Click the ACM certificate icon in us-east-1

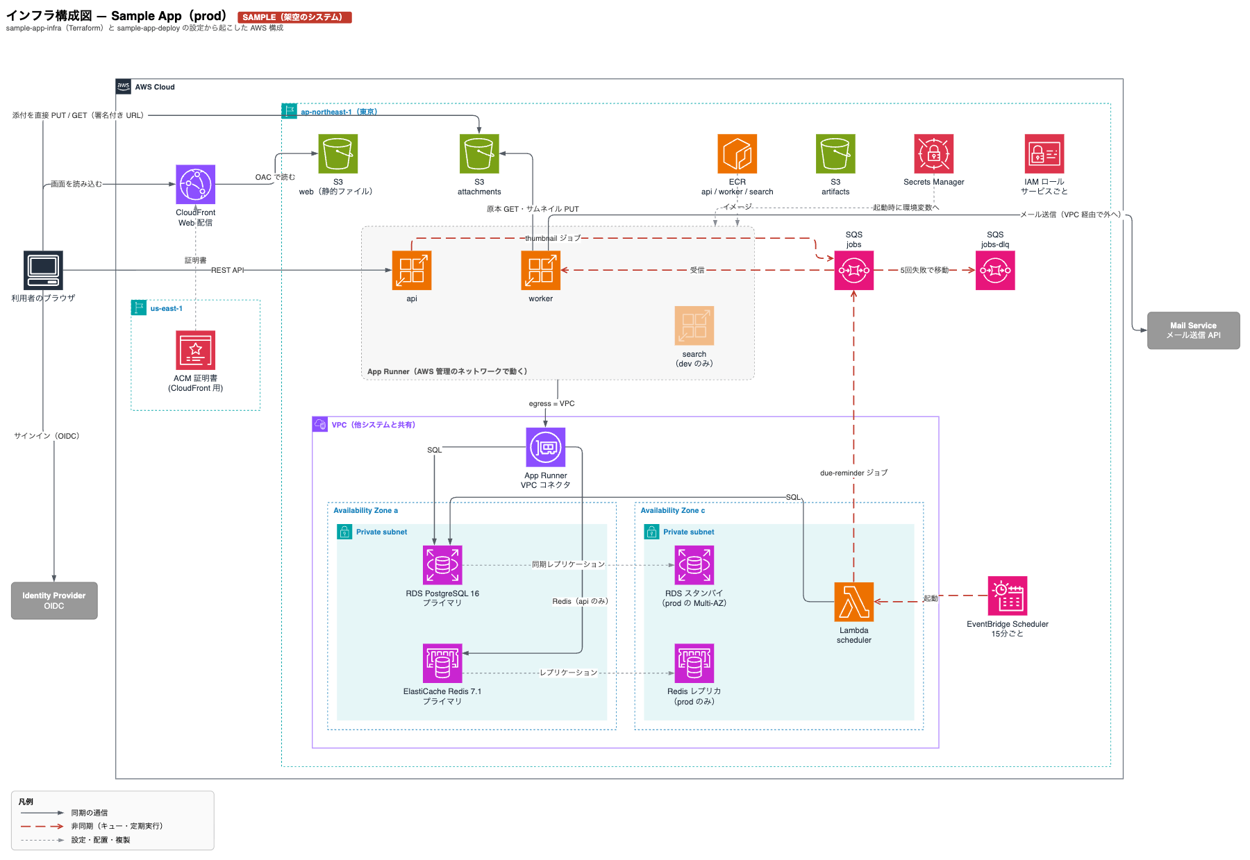[195, 351]
